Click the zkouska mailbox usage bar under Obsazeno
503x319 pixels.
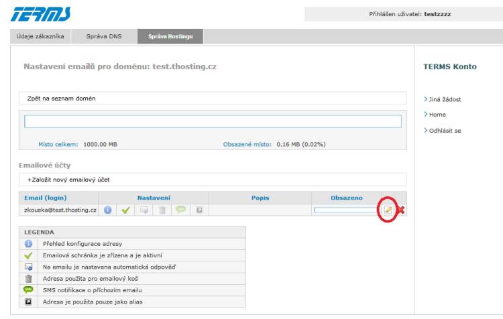pos(346,210)
